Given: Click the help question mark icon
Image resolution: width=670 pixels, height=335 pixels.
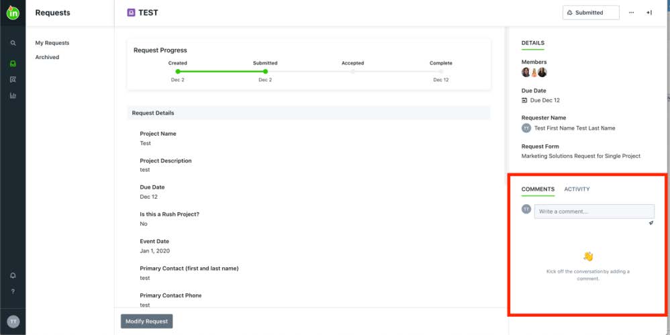Looking at the screenshot, I should coord(13,291).
